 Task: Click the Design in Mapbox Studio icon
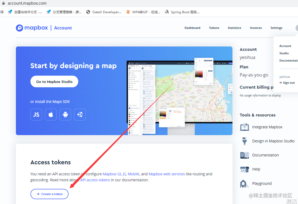[245, 141]
